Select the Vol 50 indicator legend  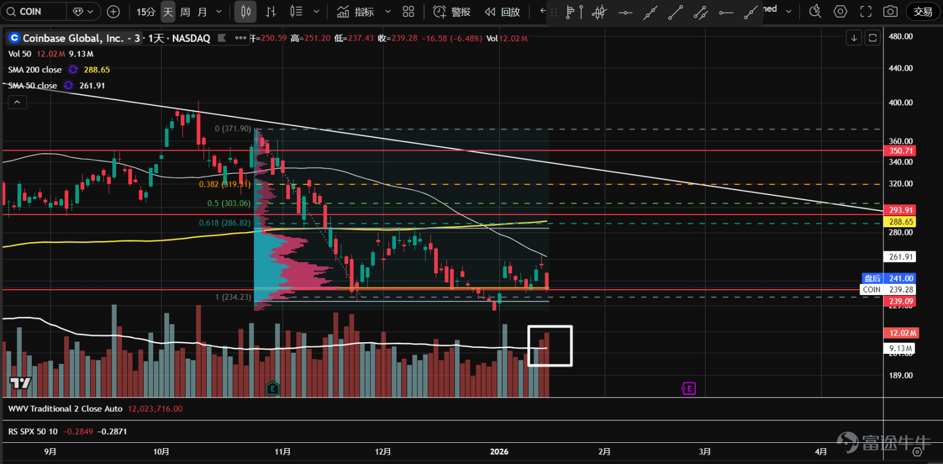click(19, 54)
